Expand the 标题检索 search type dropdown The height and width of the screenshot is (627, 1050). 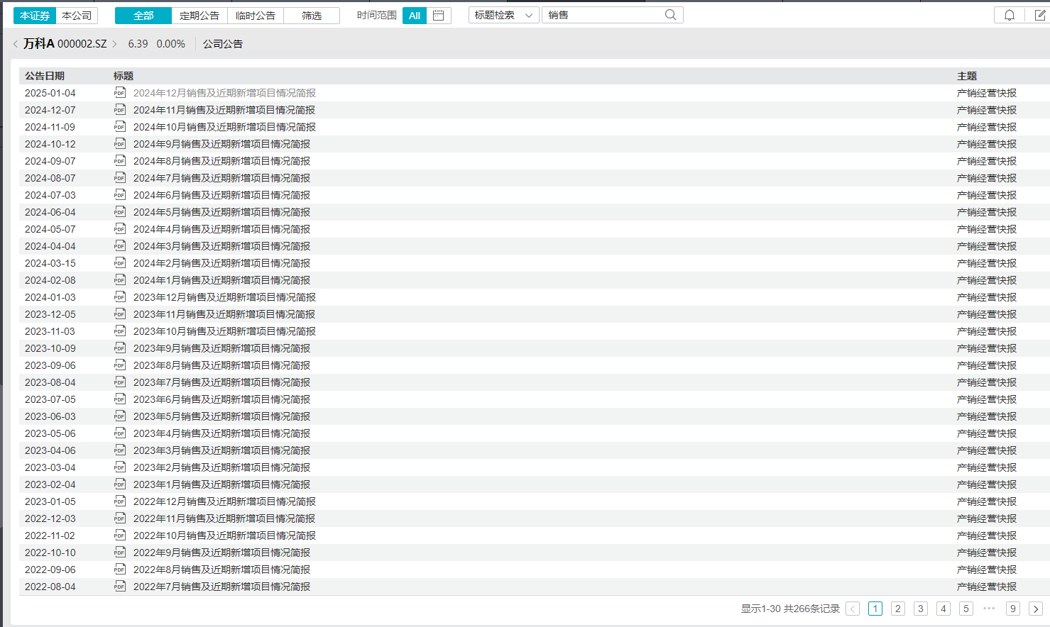click(503, 15)
